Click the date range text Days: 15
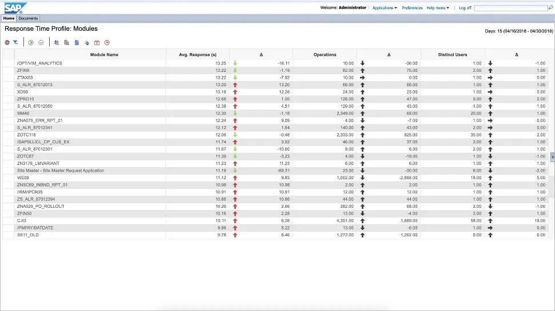This screenshot has width=555, height=311. tap(519, 31)
